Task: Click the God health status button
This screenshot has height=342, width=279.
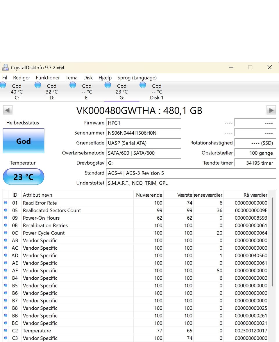Action: click(24, 141)
